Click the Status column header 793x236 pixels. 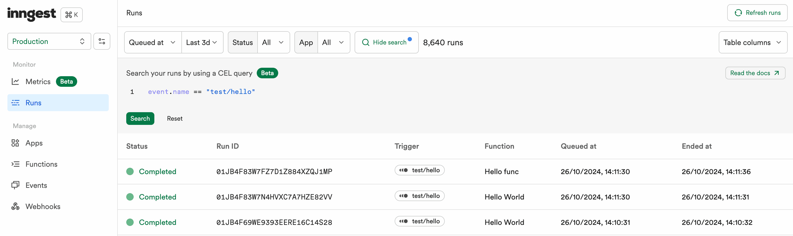137,146
